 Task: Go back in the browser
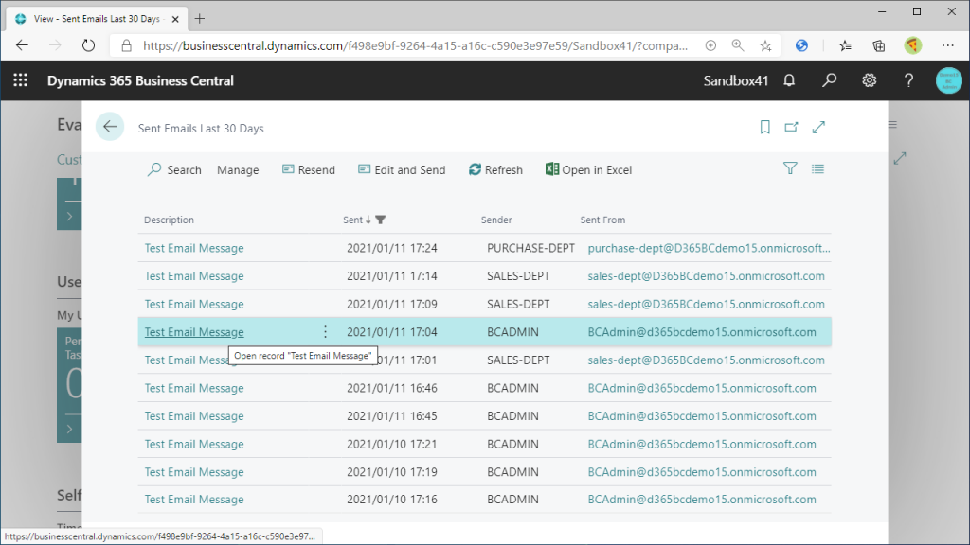click(x=23, y=45)
